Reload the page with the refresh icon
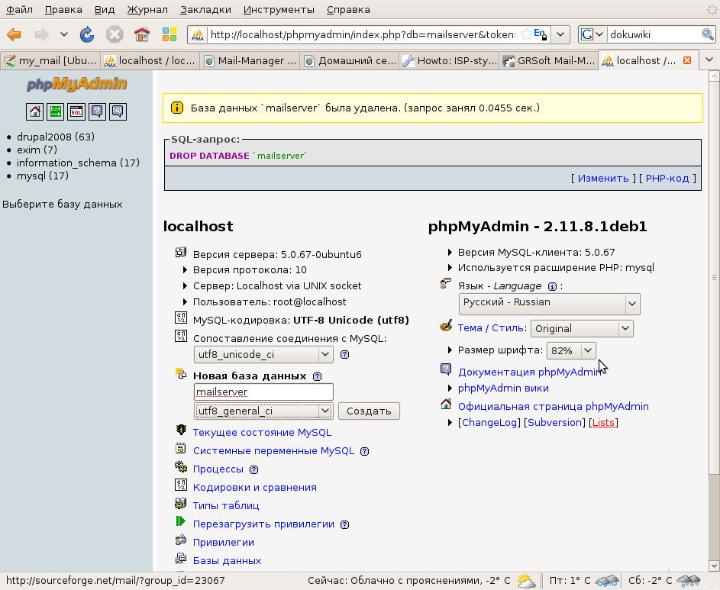The image size is (720, 590). click(87, 34)
